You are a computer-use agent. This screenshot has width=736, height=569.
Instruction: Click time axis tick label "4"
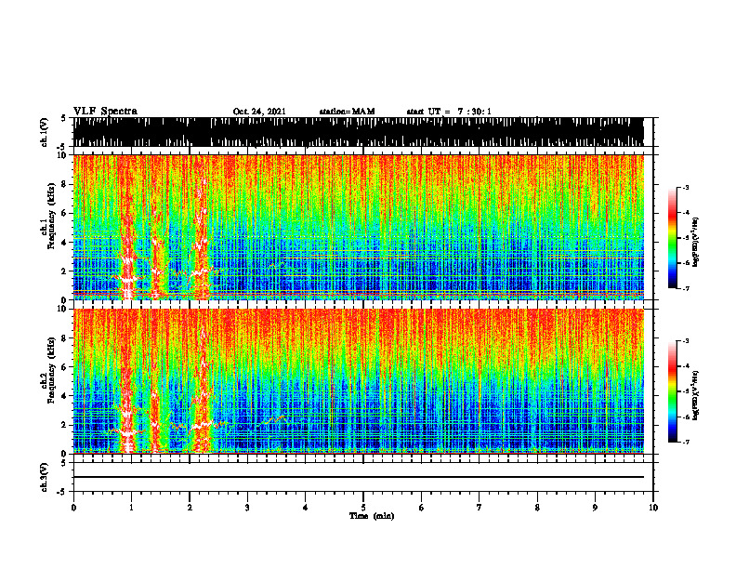point(305,508)
